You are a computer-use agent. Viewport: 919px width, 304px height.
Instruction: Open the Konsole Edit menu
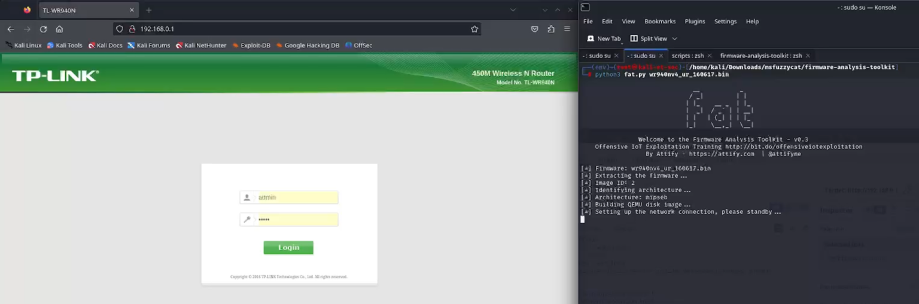click(x=607, y=22)
